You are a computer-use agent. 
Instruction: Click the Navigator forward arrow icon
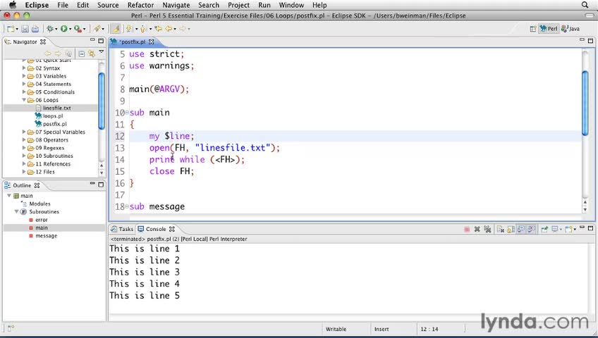58,54
